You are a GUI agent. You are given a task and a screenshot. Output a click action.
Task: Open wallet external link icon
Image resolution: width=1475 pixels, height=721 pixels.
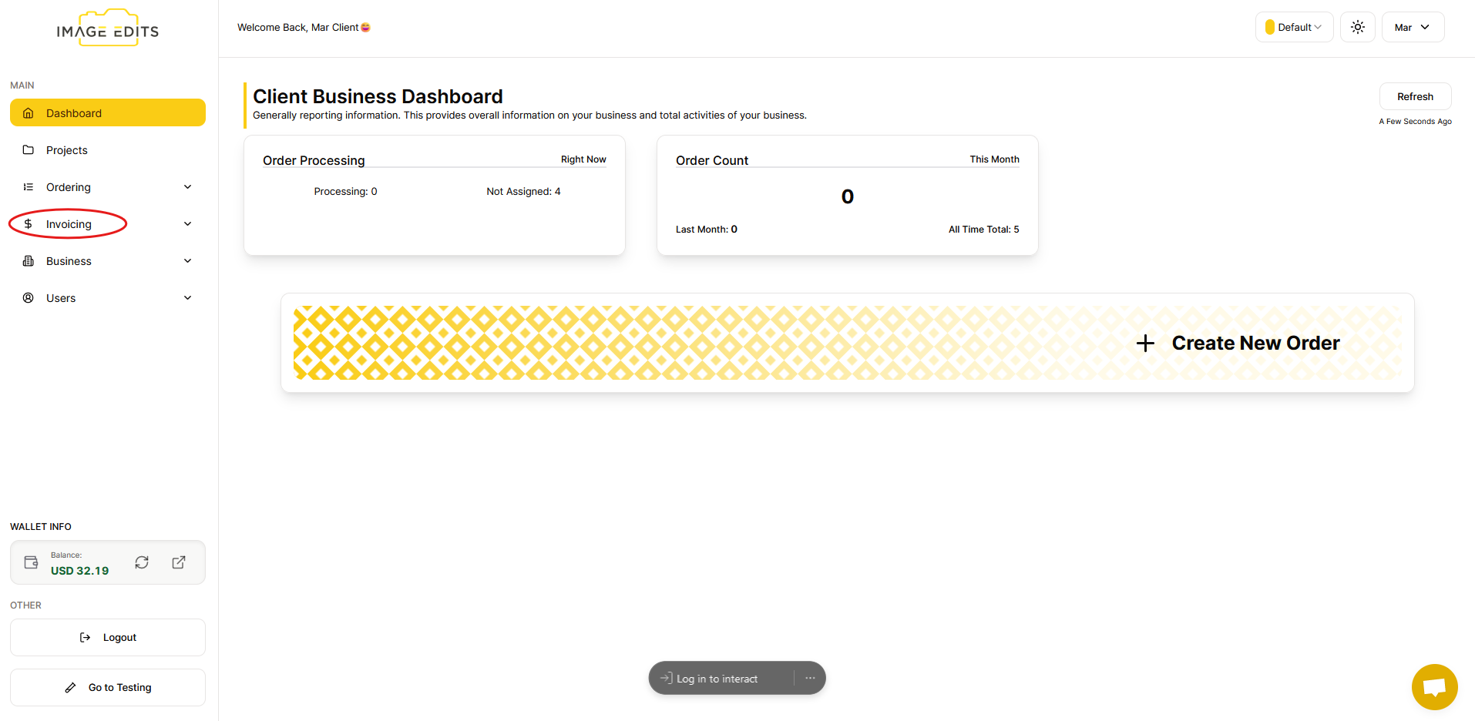179,562
